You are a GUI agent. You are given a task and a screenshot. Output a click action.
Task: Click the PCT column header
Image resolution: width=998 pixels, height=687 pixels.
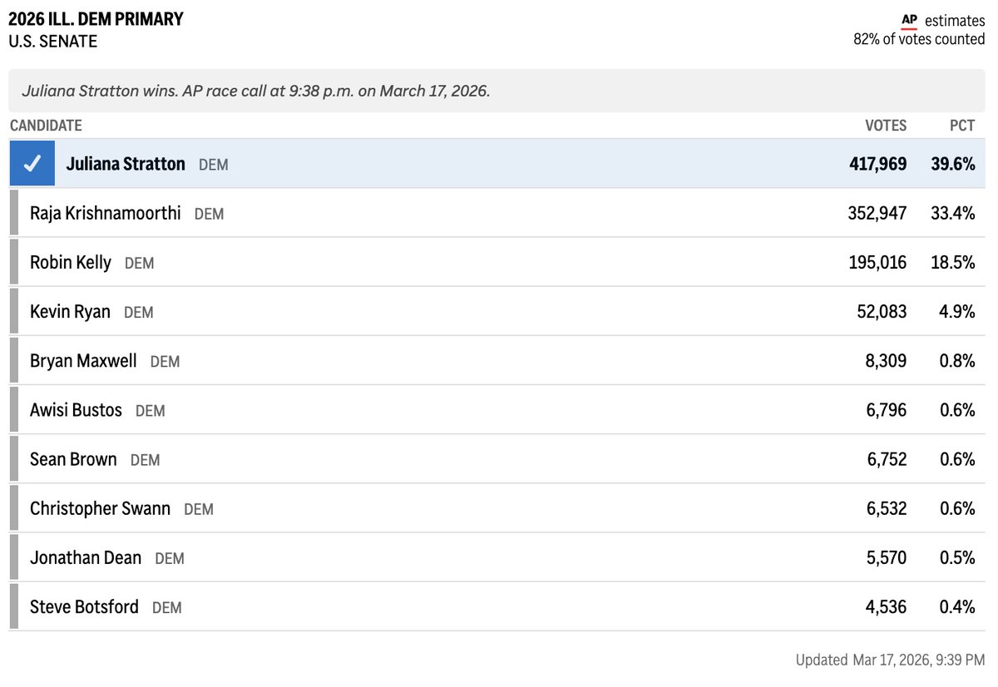coord(962,126)
